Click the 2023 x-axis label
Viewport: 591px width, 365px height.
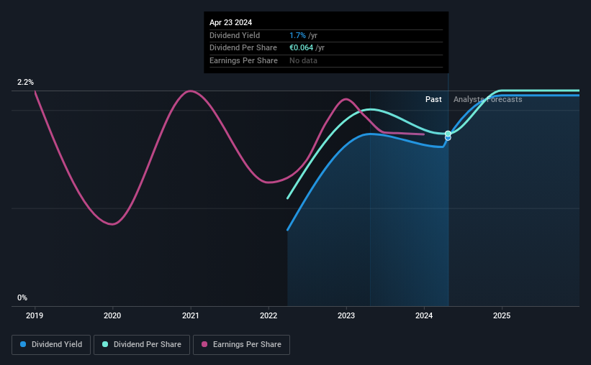[x=346, y=315]
